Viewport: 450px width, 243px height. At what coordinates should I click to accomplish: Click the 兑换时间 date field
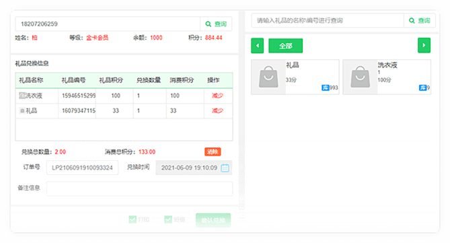194,168
